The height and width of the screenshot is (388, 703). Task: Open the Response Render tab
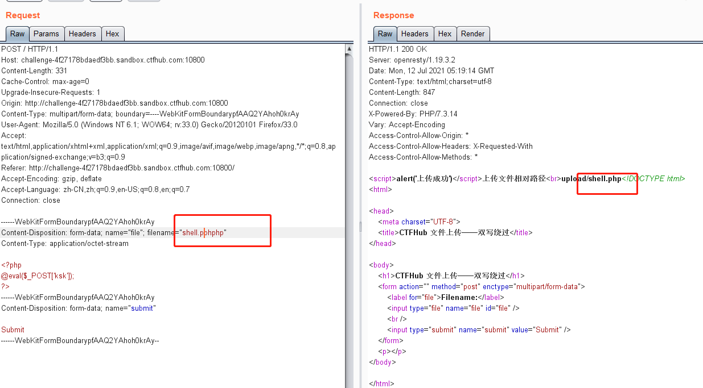click(473, 34)
